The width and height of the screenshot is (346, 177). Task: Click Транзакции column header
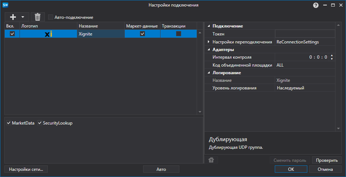click(178, 26)
